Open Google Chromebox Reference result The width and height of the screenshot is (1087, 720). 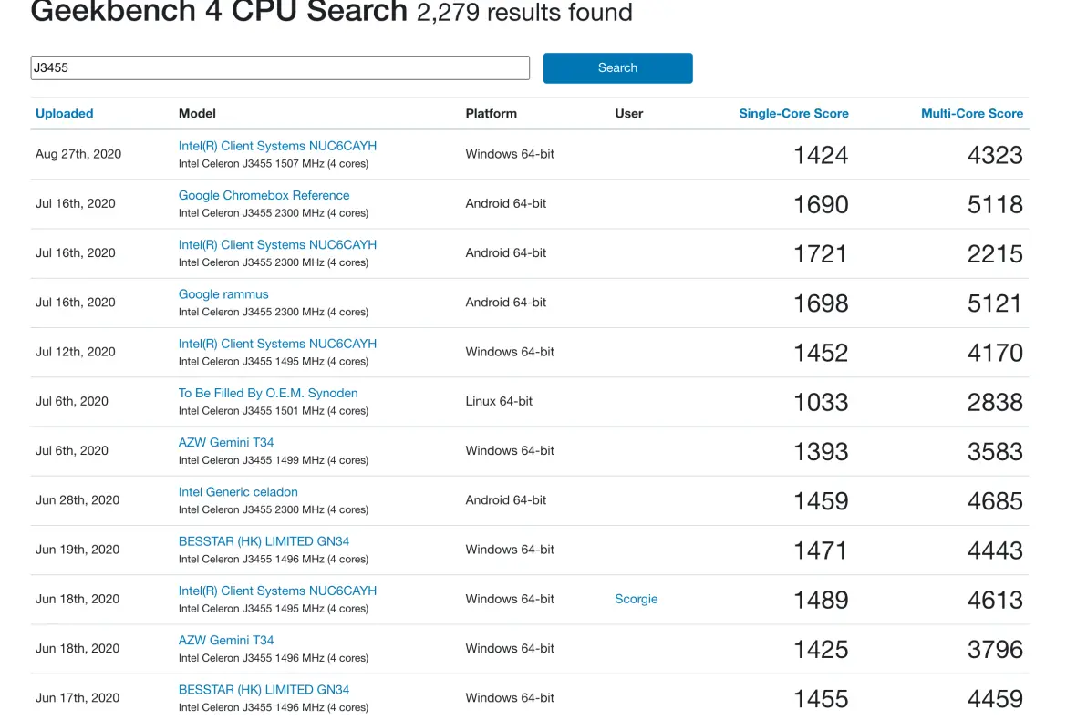264,195
